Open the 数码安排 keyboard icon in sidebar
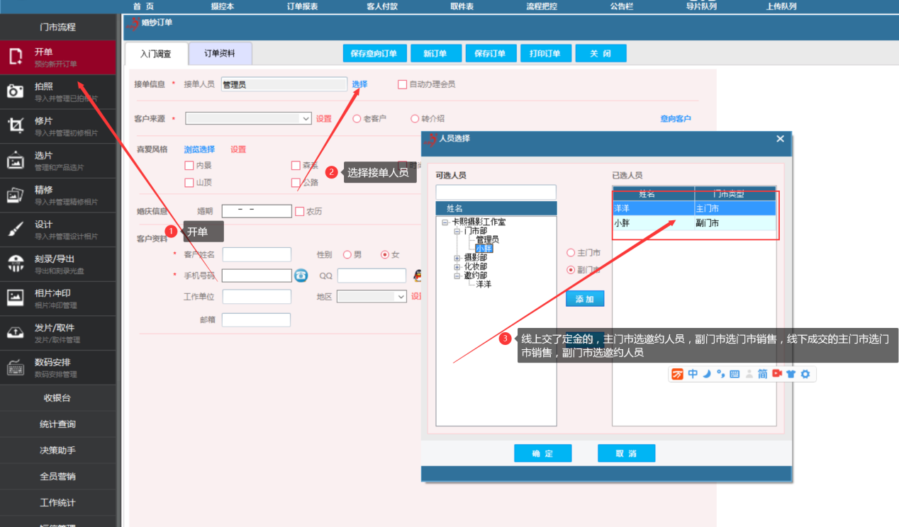The height and width of the screenshot is (527, 899). (16, 368)
